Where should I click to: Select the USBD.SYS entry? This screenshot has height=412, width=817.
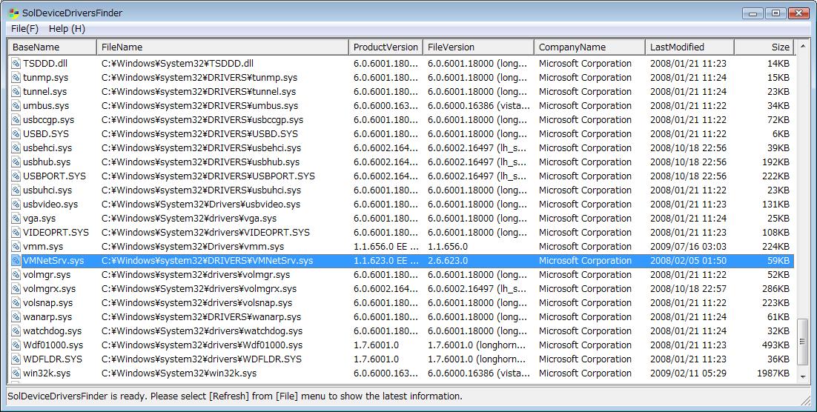click(46, 134)
